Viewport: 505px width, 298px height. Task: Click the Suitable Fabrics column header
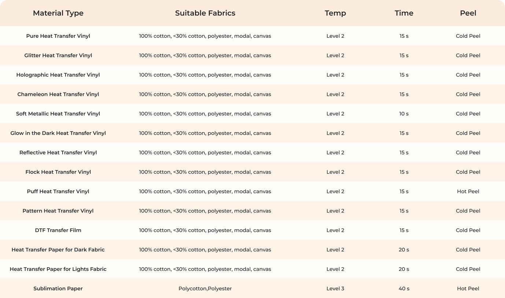[205, 13]
